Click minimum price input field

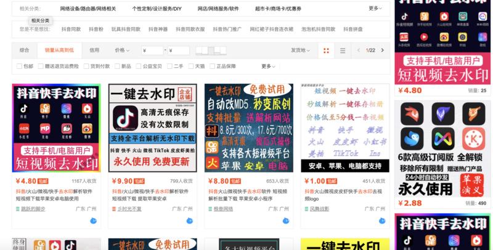[152, 50]
